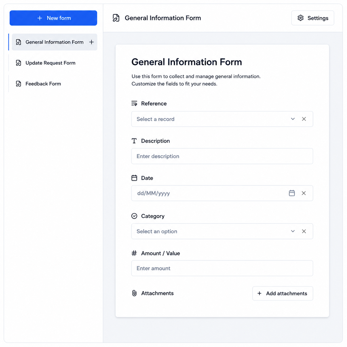Click the Description text type icon

click(x=134, y=141)
